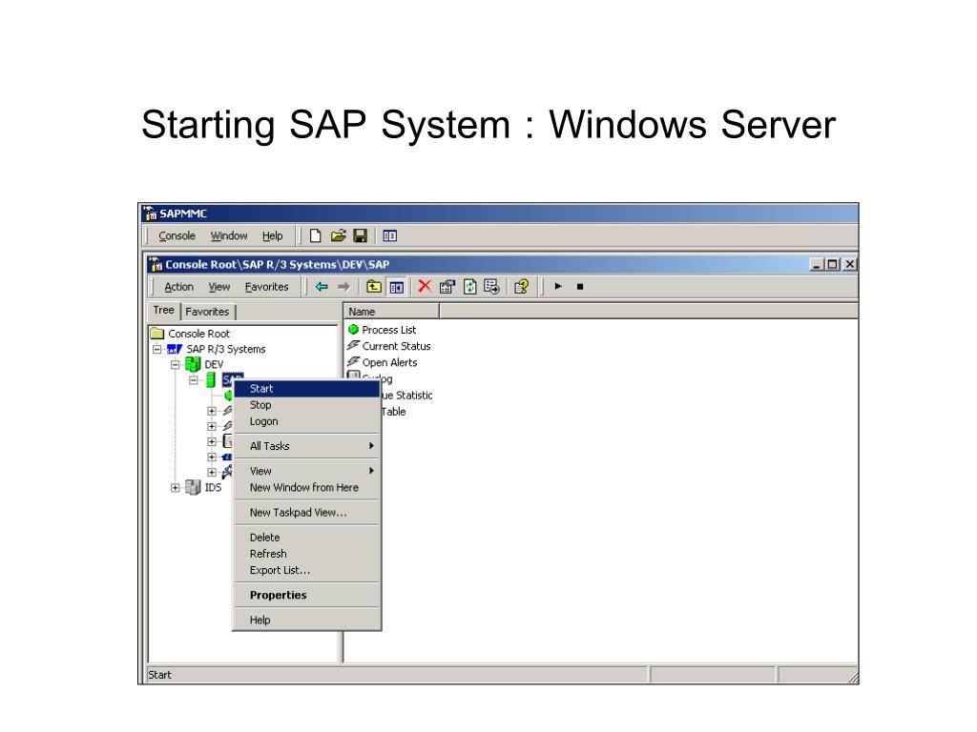Toggle the Show/Hide Console Tree icon
The image size is (977, 732).
pyautogui.click(x=396, y=287)
